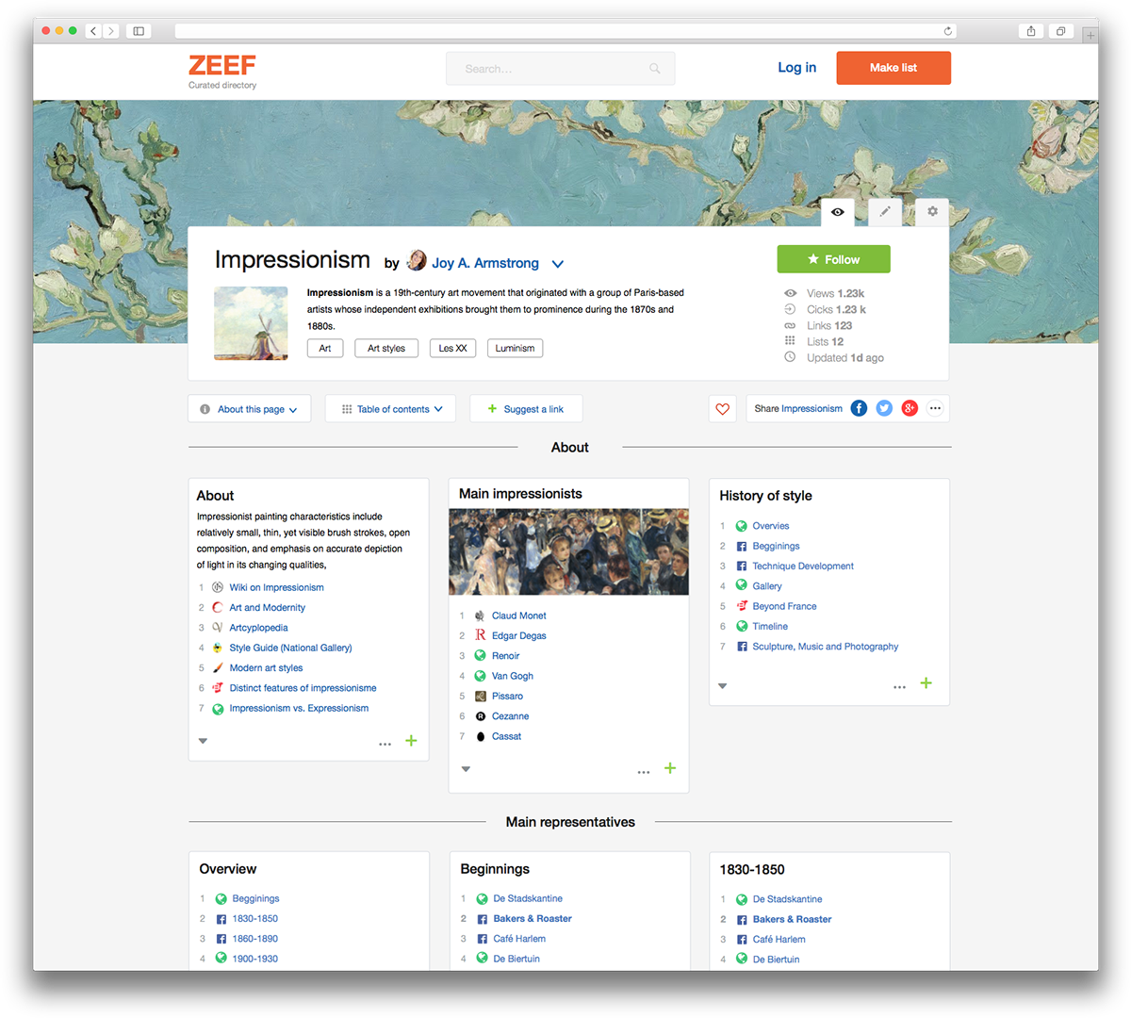1131x1018 pixels.
Task: Open Art and Modernity link
Action: click(x=267, y=608)
